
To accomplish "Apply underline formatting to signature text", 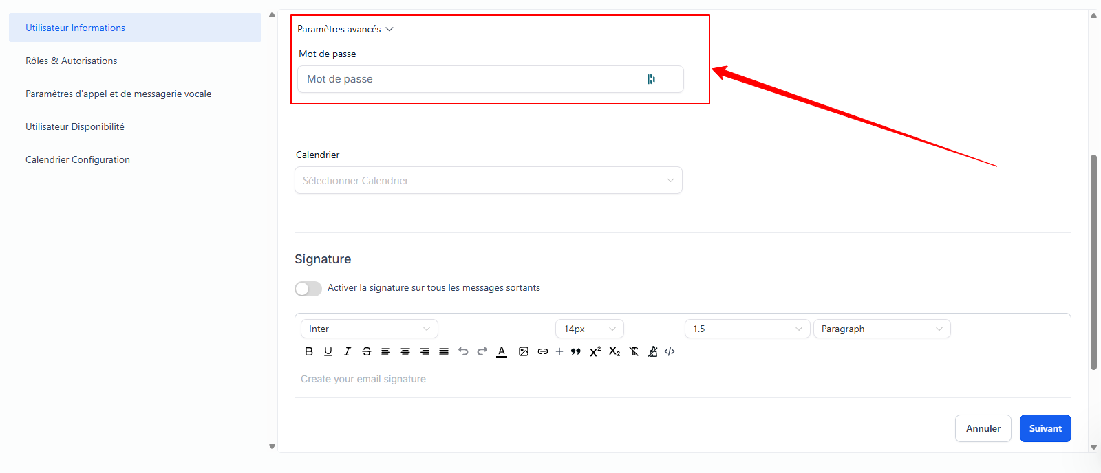I will pos(328,351).
